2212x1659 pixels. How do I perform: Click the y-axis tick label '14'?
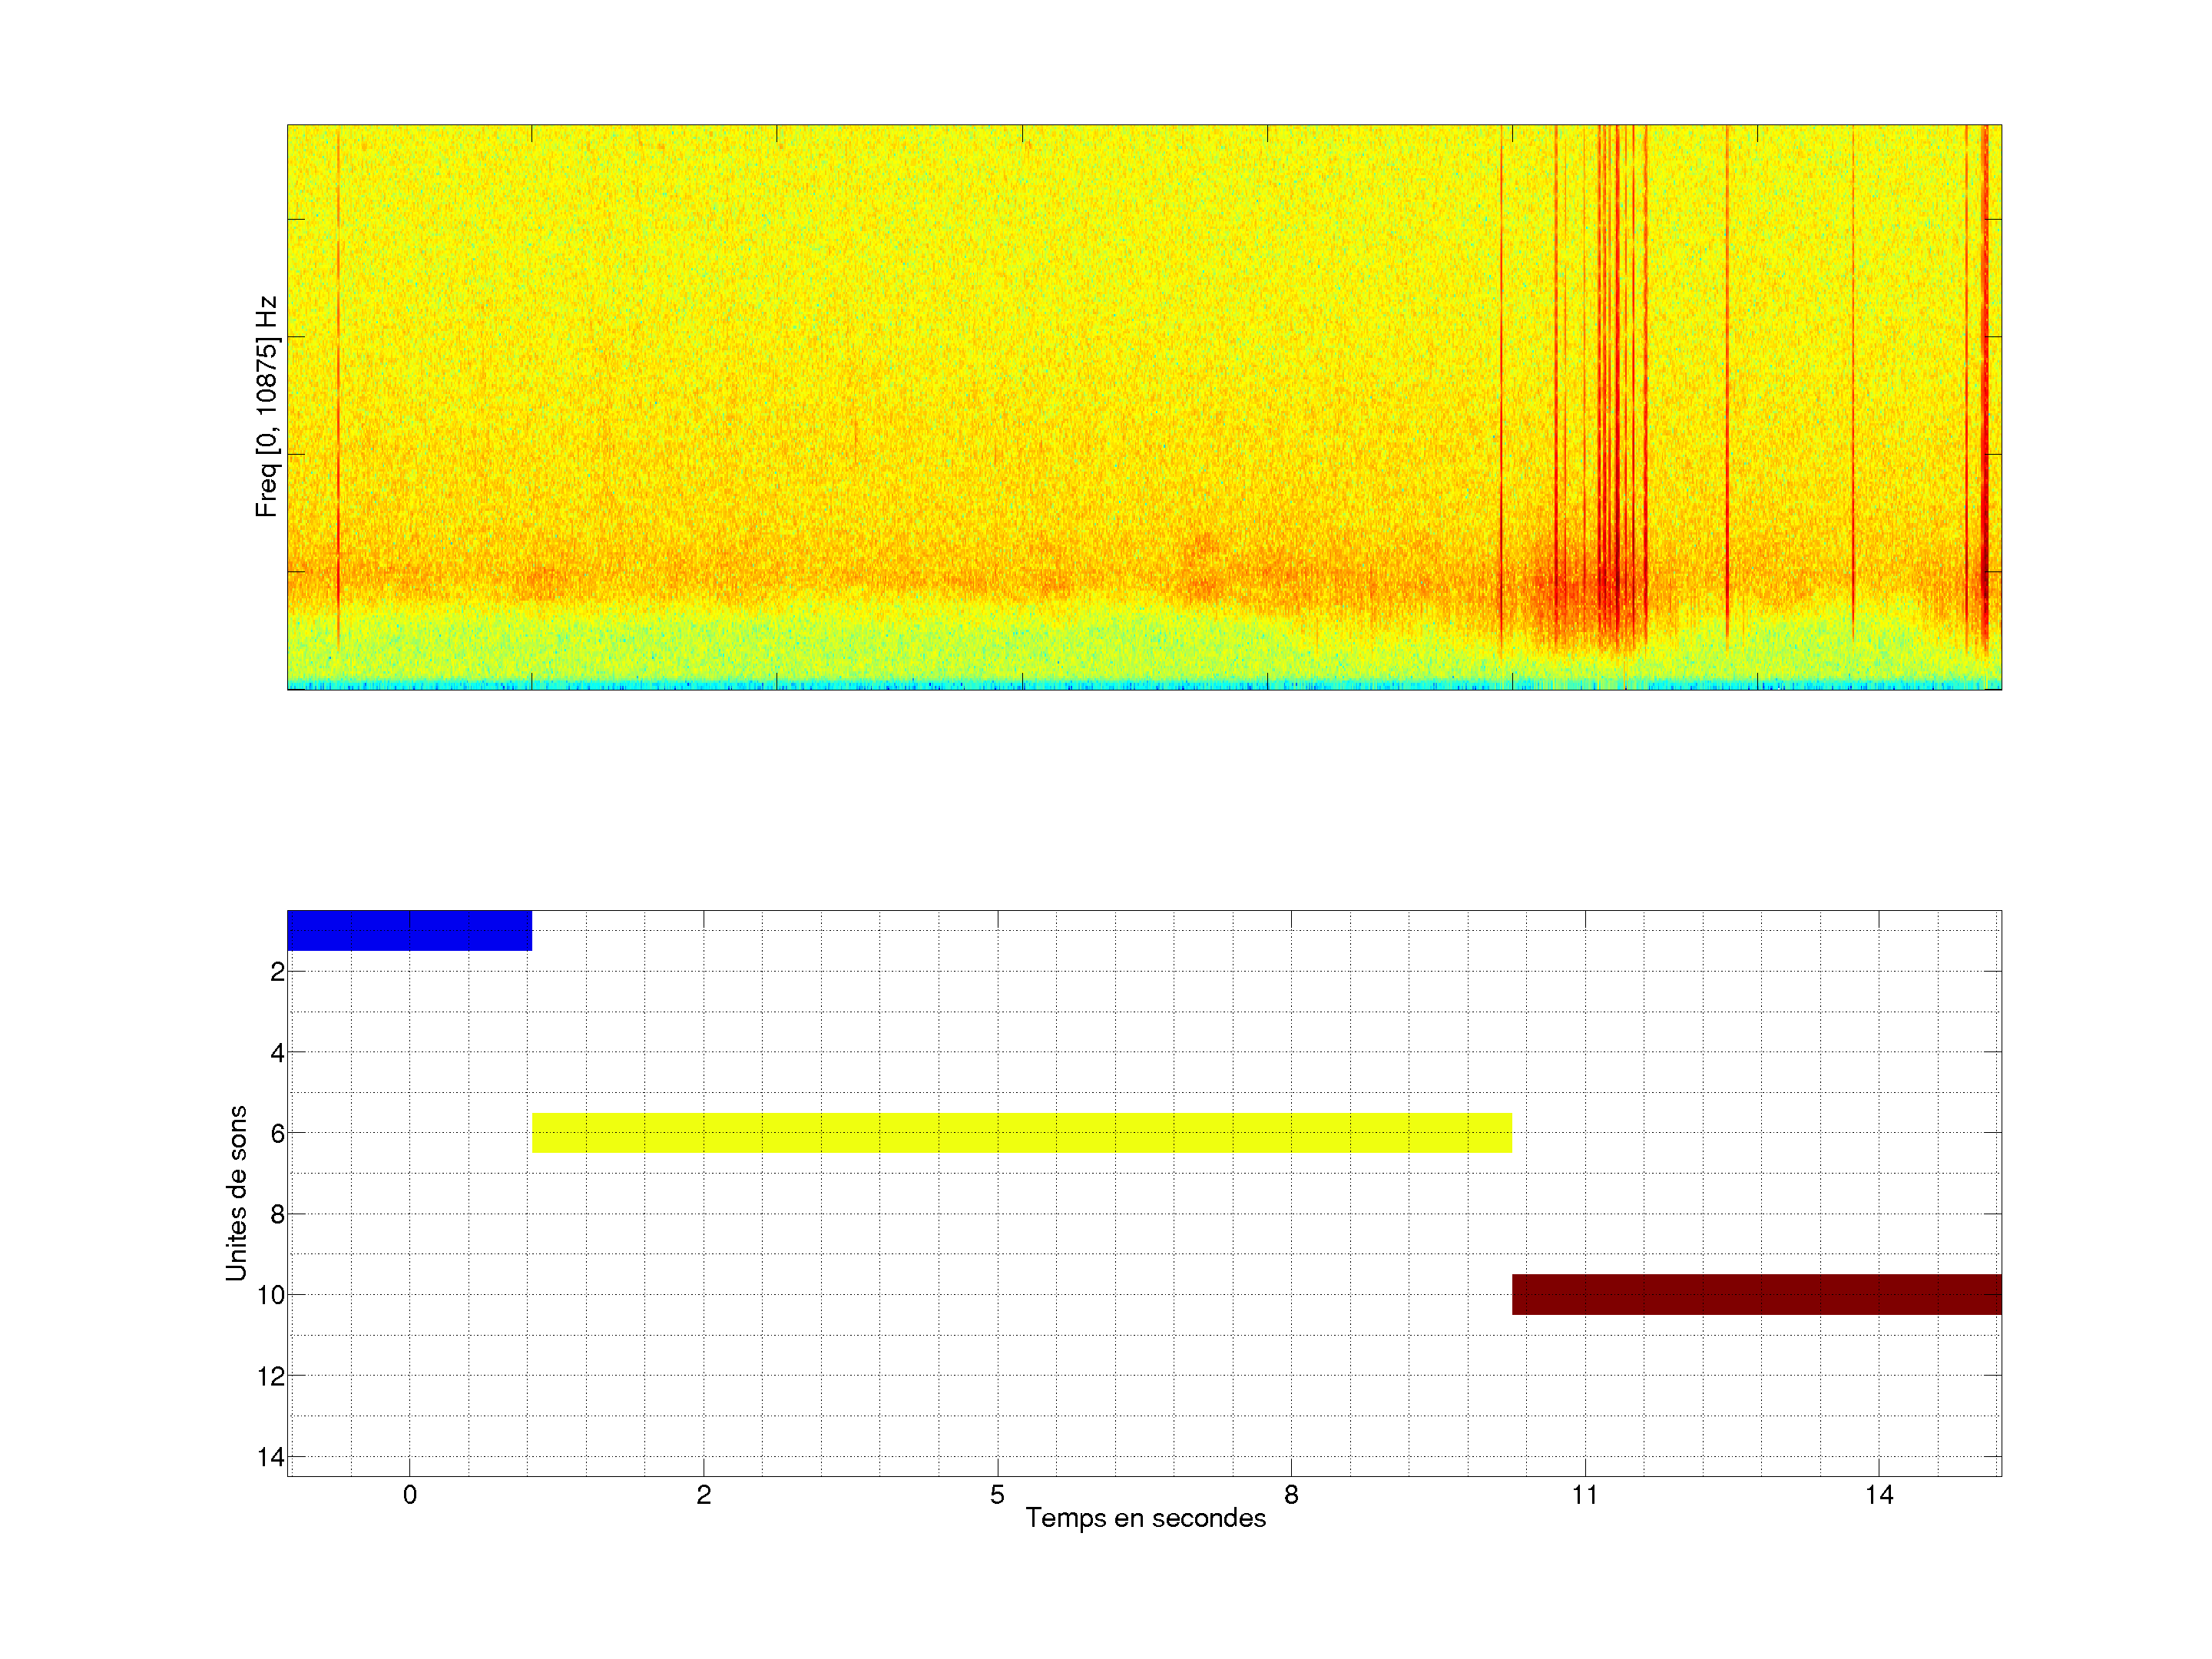point(271,1457)
